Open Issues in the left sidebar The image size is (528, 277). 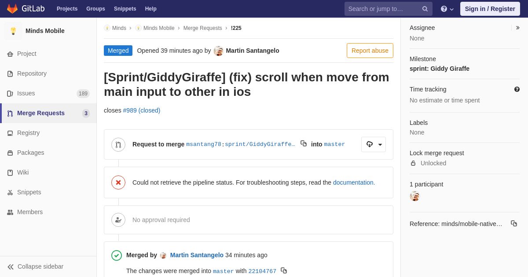[x=26, y=93]
